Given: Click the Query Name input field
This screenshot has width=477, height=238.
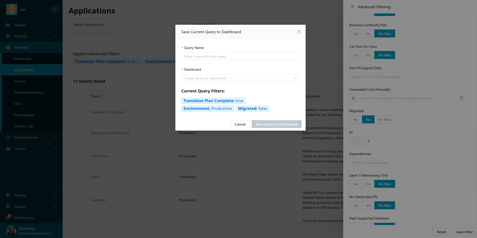Looking at the screenshot, I should (240, 56).
